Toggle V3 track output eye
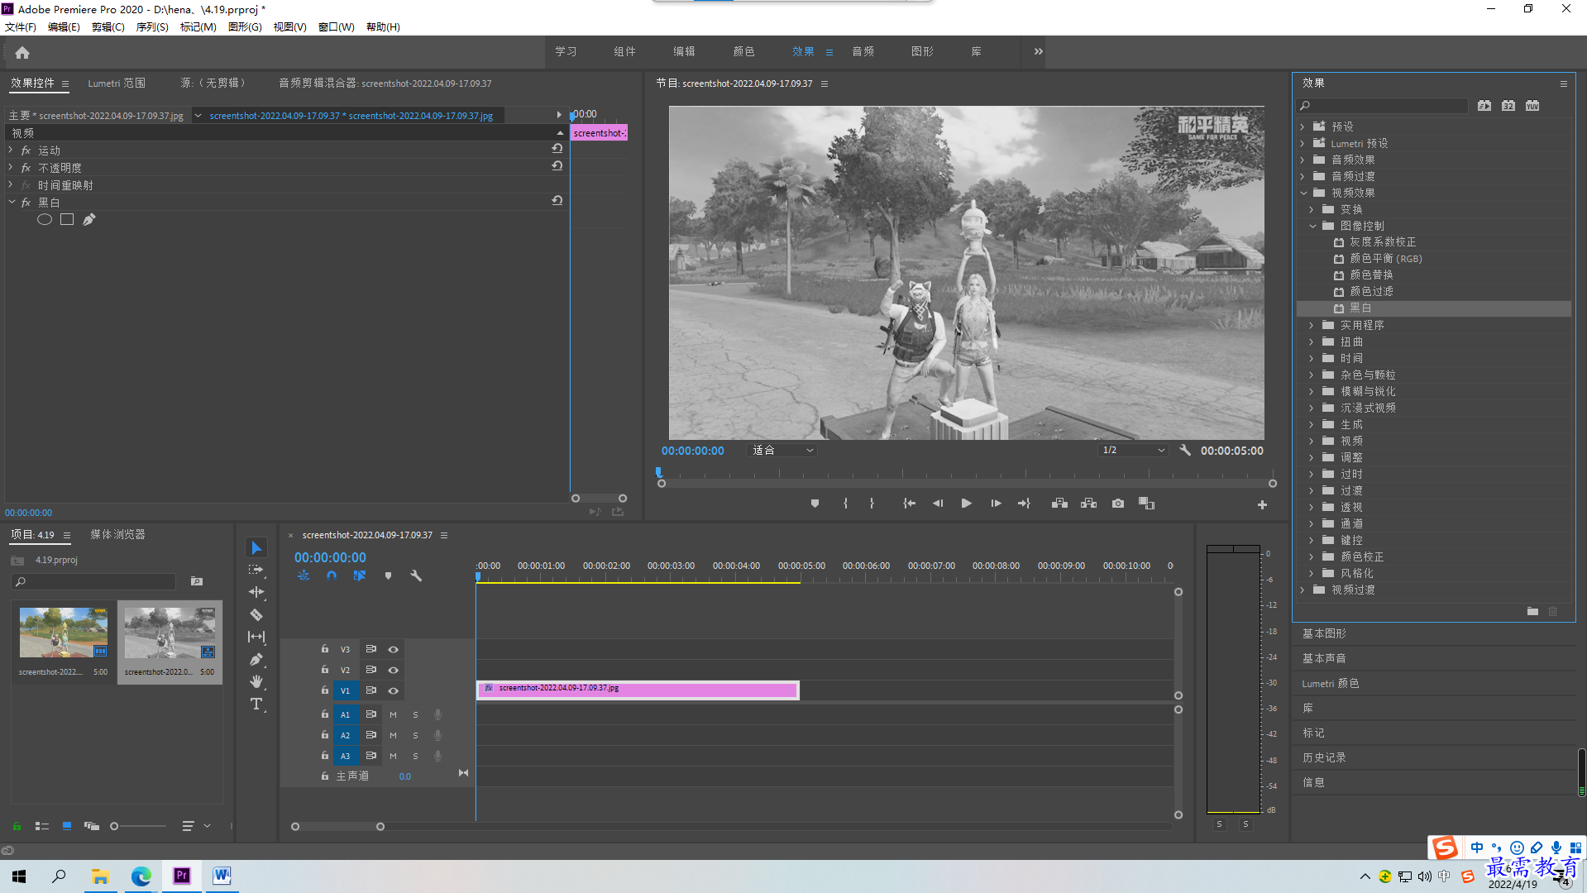Viewport: 1587px width, 893px height. coord(394,649)
